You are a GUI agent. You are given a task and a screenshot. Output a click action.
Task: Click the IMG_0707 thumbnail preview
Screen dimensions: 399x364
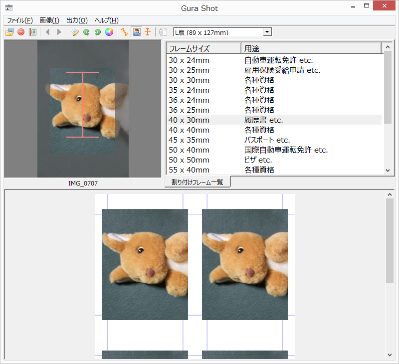pyautogui.click(x=80, y=110)
